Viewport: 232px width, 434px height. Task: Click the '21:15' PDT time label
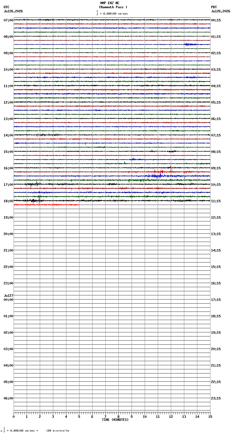[x=216, y=366]
